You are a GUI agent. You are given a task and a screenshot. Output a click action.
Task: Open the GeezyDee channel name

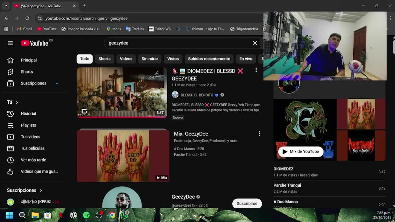click(183, 197)
